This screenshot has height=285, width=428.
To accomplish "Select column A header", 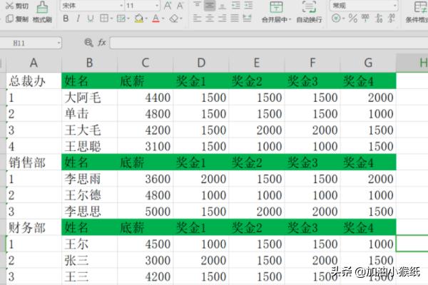I will tap(34, 63).
